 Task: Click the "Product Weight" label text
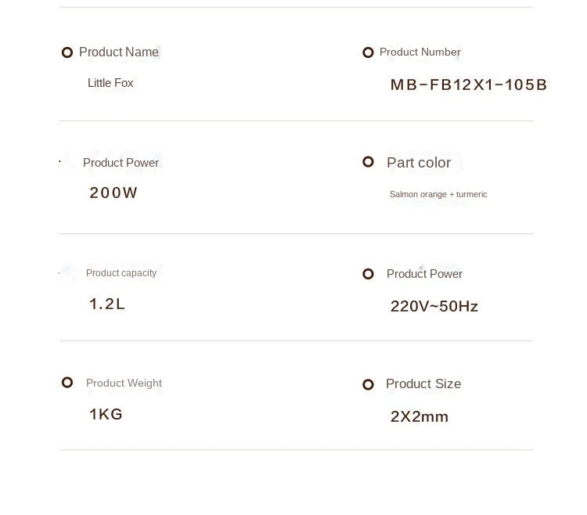pyautogui.click(x=124, y=383)
